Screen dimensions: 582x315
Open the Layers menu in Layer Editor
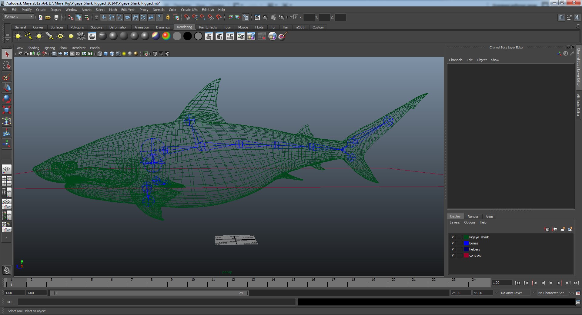(x=454, y=222)
